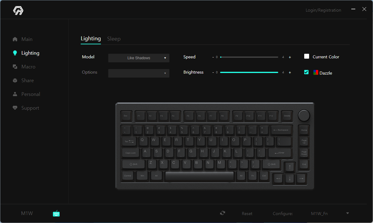Select the Lighting tab
Viewport: 373px width, 223px height.
[91, 38]
